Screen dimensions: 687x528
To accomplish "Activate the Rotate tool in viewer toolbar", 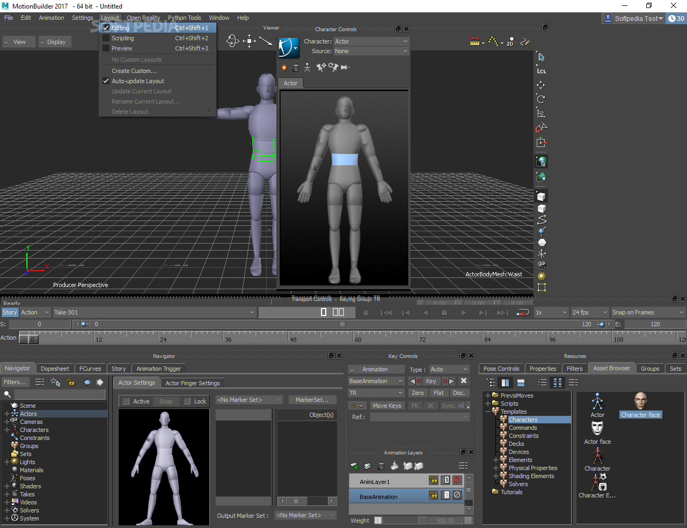I will [541, 99].
